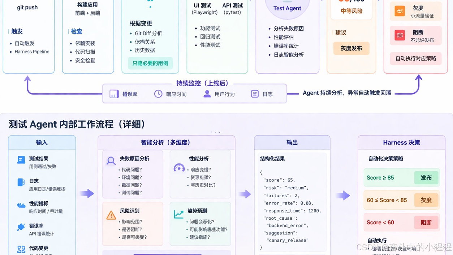Click the UI 测试 (Playwright) label

tap(205, 9)
